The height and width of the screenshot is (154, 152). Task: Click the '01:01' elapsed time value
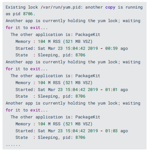click(112, 89)
